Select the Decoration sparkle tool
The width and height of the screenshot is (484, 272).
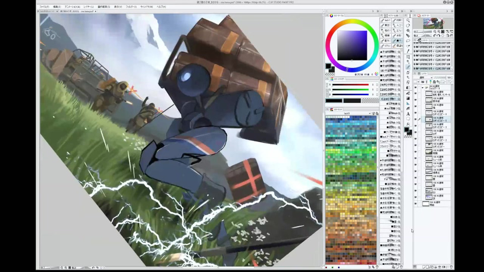pos(408,77)
